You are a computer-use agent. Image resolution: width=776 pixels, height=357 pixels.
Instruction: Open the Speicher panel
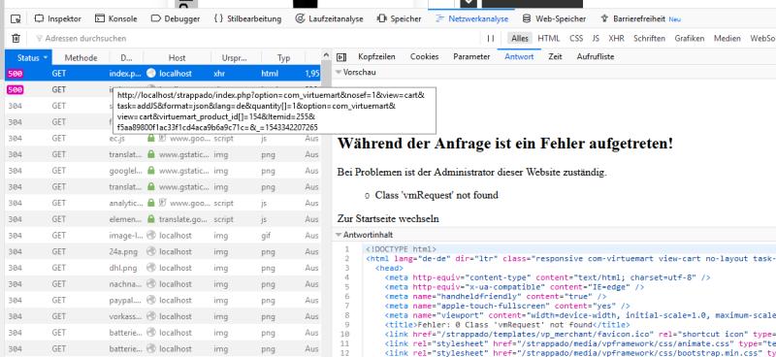pyautogui.click(x=399, y=18)
